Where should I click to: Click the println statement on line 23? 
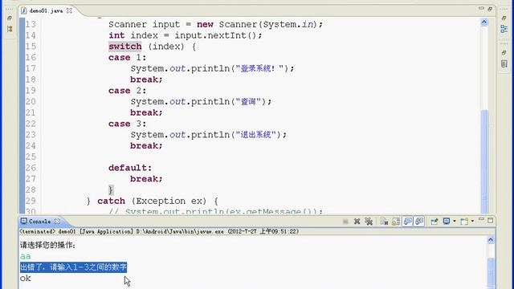coord(209,135)
